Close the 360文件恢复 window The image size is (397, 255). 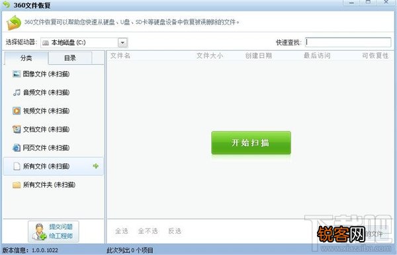[x=386, y=3]
